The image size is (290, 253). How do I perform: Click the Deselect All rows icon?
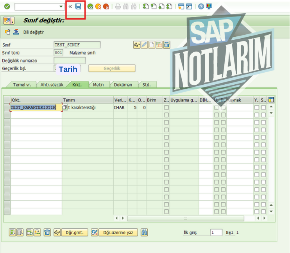pos(20,232)
